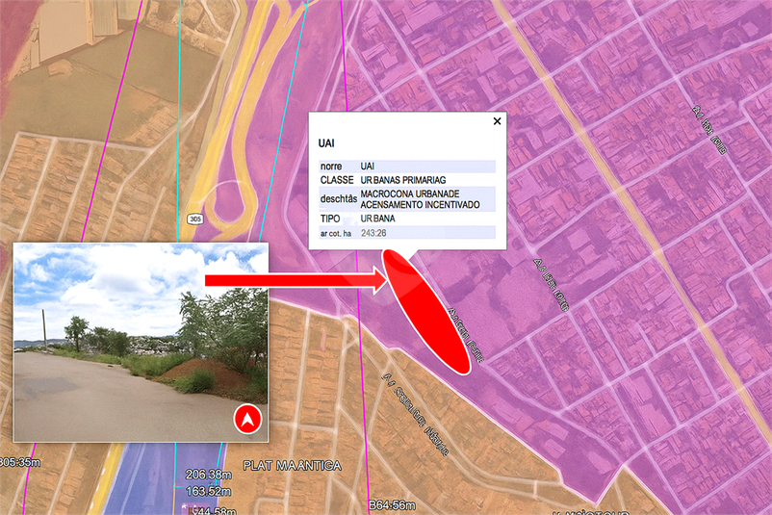Click the red compass arrow icon
Image resolution: width=772 pixels, height=515 pixels.
point(247,419)
